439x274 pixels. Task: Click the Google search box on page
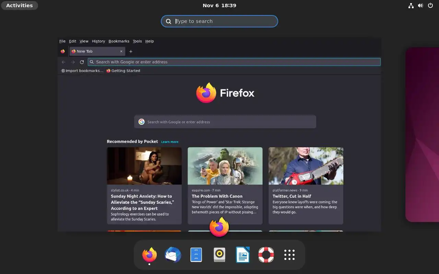click(x=225, y=122)
